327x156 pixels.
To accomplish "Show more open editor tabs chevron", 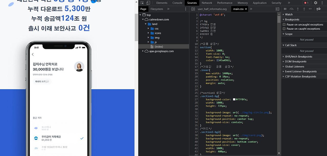I will tap(251, 9).
